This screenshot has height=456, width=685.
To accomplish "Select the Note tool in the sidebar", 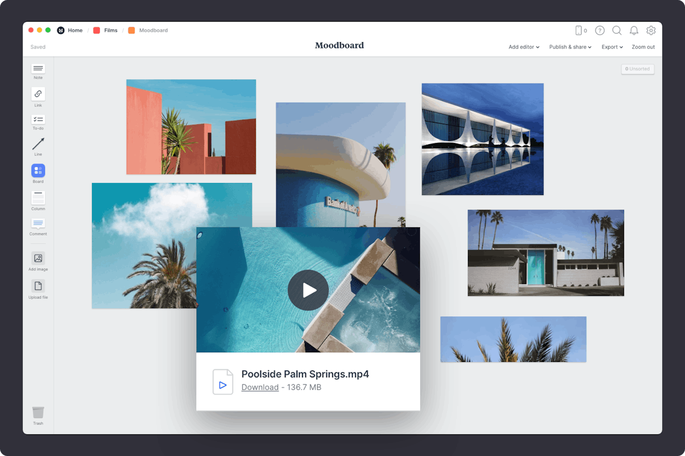I will click(38, 69).
